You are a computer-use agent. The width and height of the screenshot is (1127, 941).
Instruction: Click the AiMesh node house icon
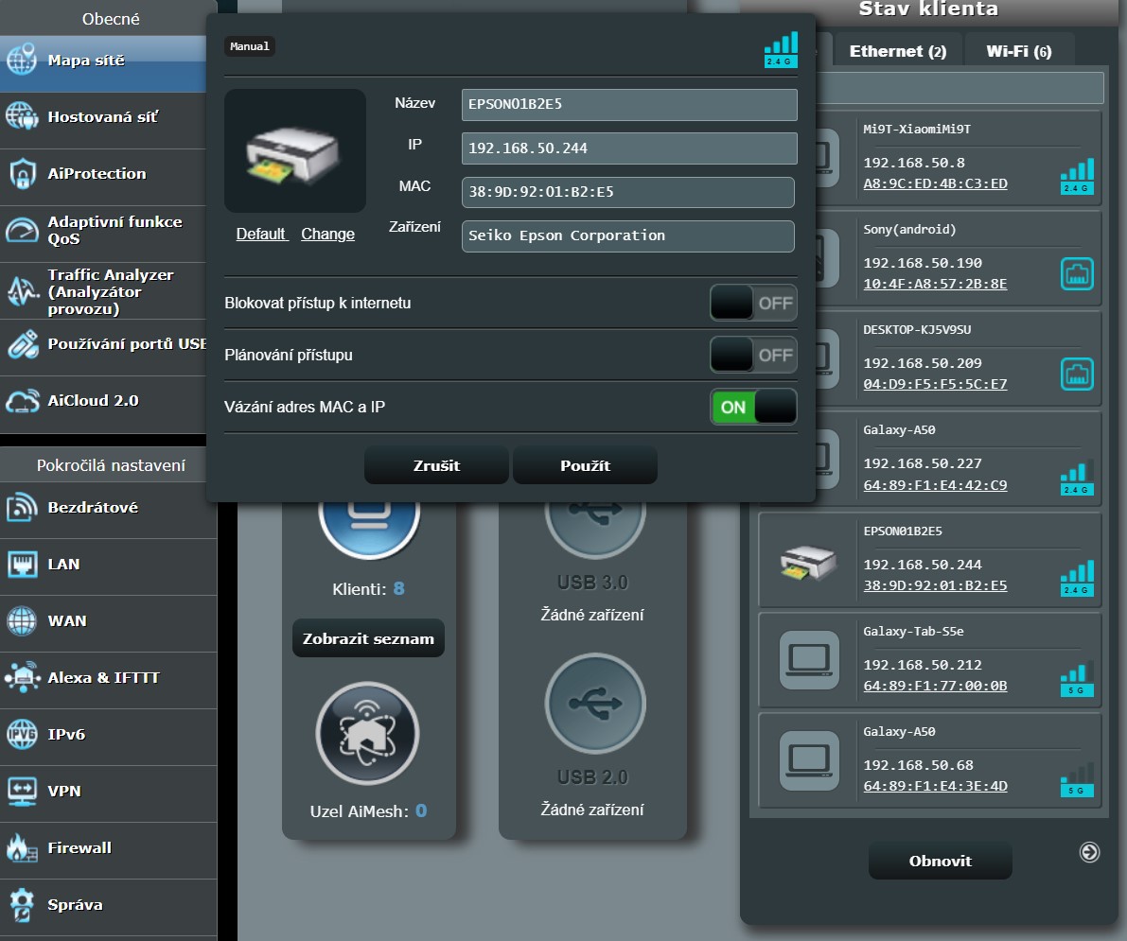click(x=367, y=732)
